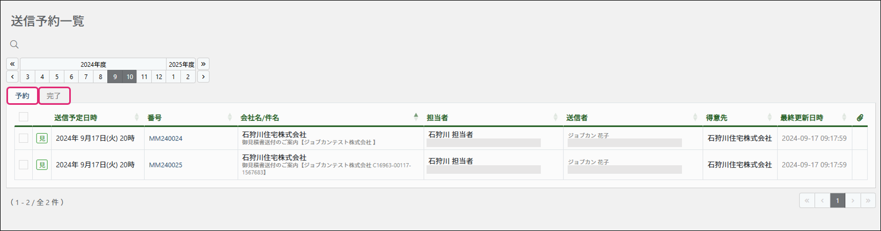This screenshot has height=231, width=881.
Task: Select month 11 in the month selector
Action: point(144,76)
